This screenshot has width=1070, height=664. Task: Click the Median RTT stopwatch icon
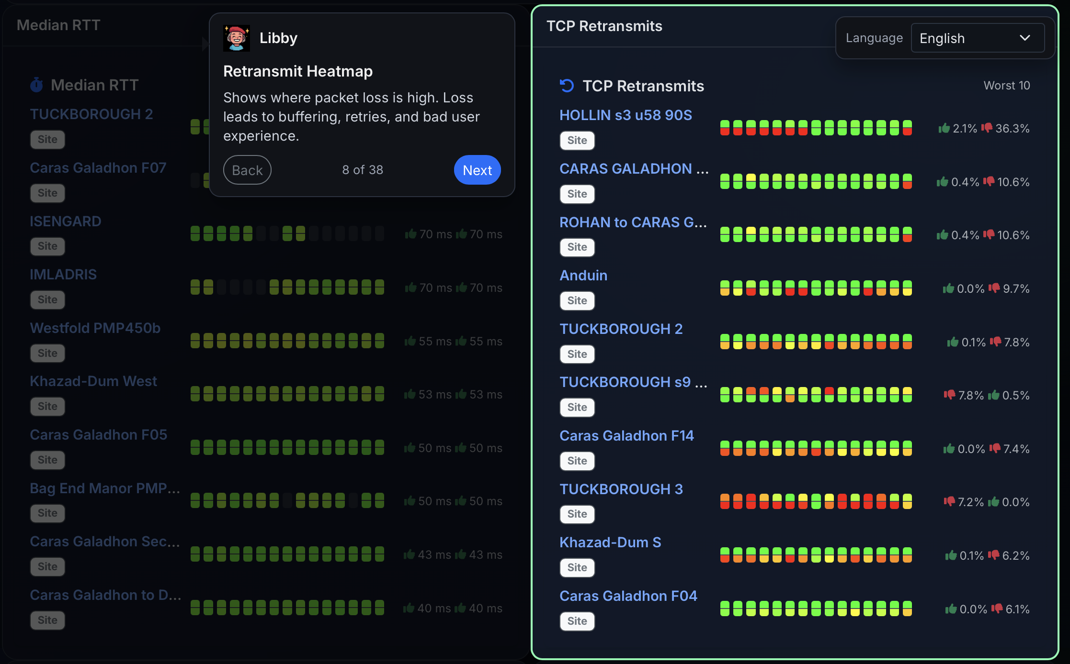tap(37, 85)
